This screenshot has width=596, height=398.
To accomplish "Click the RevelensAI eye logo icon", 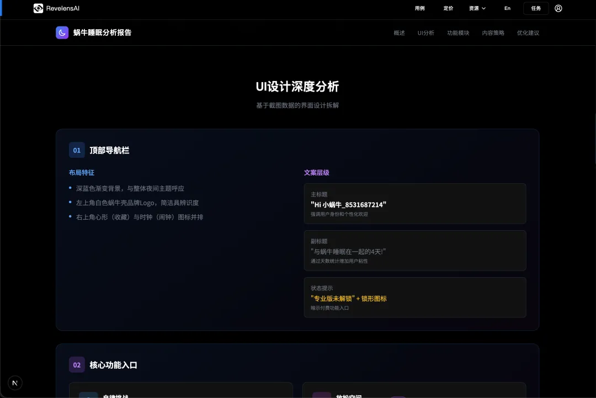I will coord(38,8).
